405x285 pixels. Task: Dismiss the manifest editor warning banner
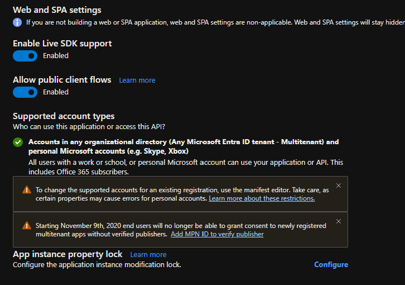pos(339,186)
